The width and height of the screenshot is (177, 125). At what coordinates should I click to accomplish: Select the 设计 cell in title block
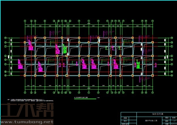tap(125, 121)
